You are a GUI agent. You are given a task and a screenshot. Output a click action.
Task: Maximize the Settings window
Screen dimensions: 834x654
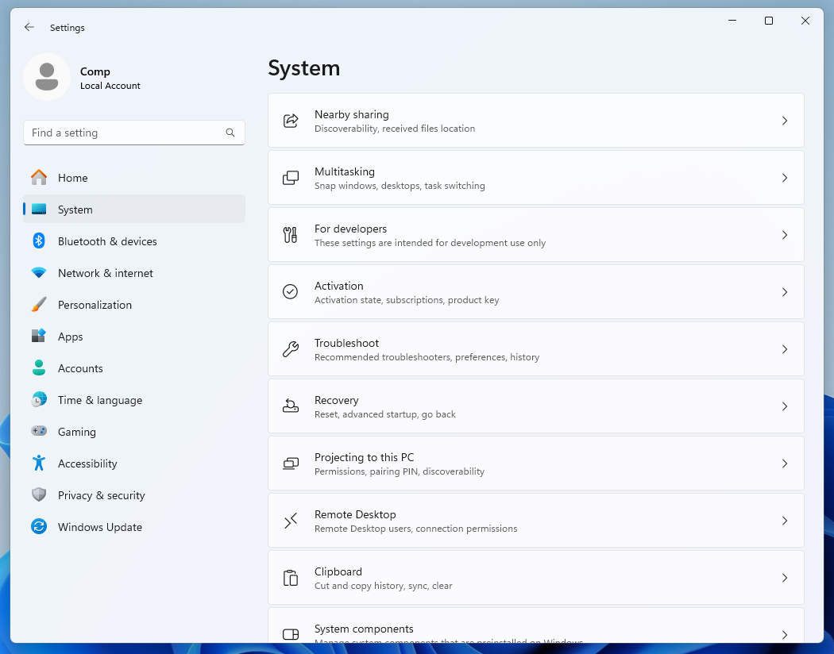click(x=769, y=21)
